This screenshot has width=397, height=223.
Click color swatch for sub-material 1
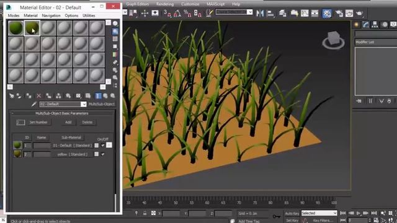pyautogui.click(x=97, y=146)
